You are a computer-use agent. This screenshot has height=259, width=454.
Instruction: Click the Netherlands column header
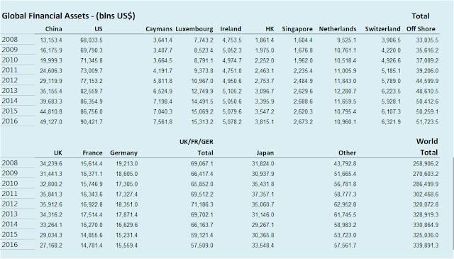[338, 29]
